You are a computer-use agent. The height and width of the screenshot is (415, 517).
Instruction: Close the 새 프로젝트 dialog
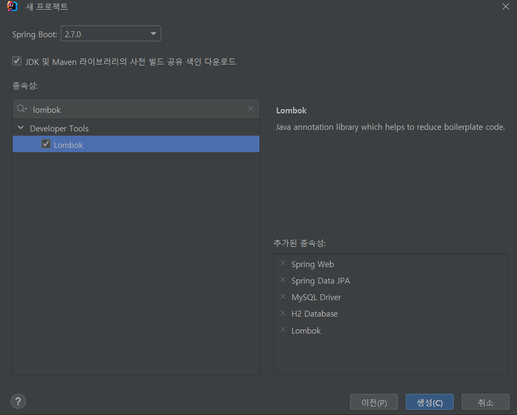pos(505,6)
